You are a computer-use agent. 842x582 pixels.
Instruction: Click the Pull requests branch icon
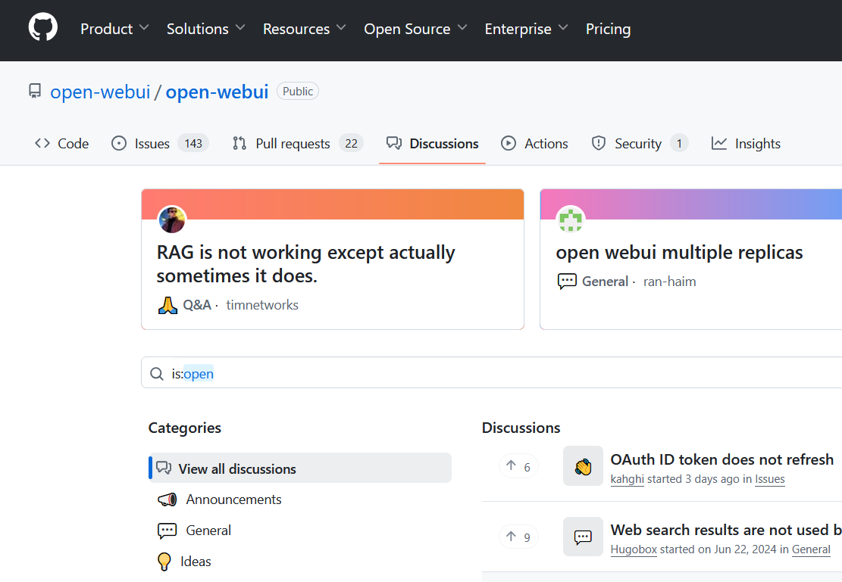pyautogui.click(x=239, y=143)
